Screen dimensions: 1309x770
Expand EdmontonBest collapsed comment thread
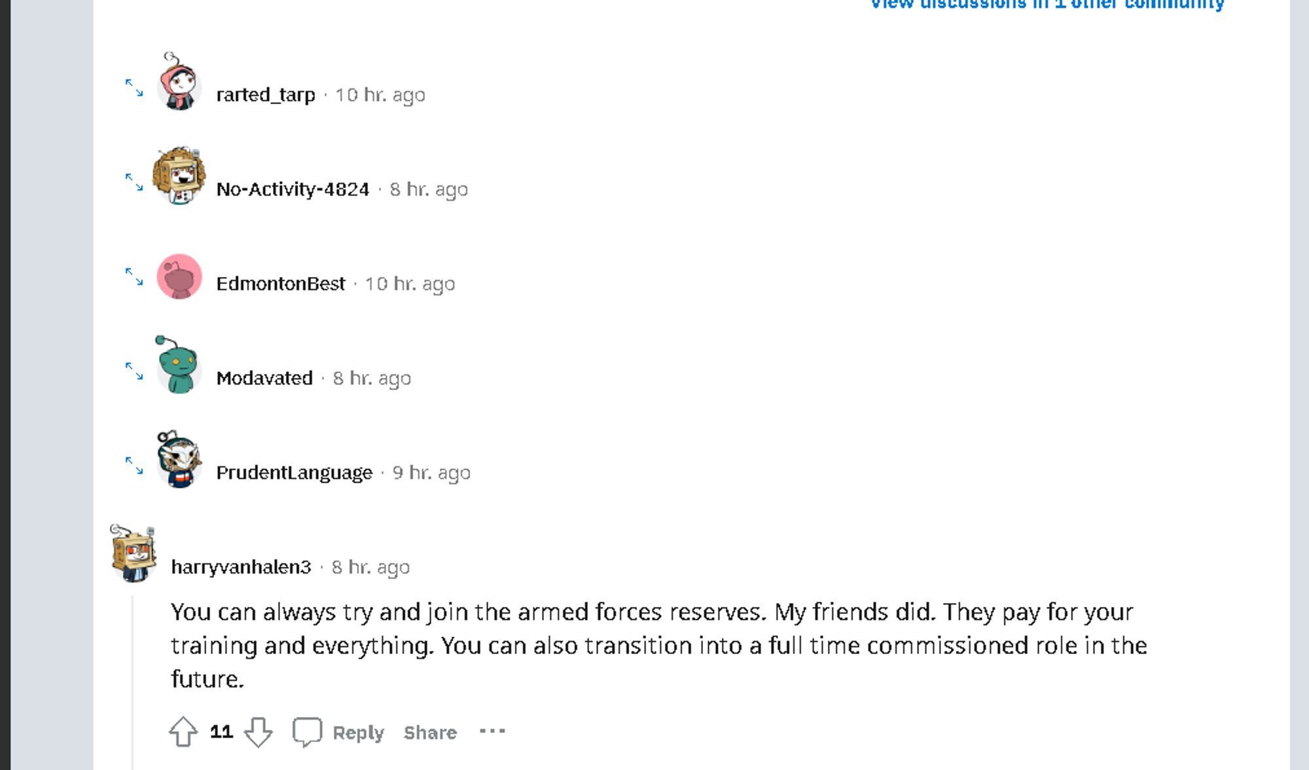pos(135,277)
